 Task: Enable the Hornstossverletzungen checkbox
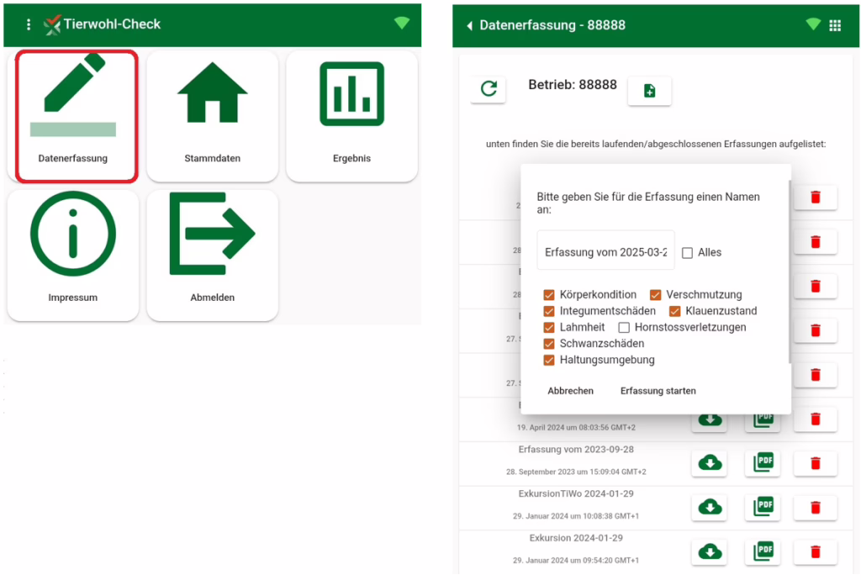tap(624, 327)
